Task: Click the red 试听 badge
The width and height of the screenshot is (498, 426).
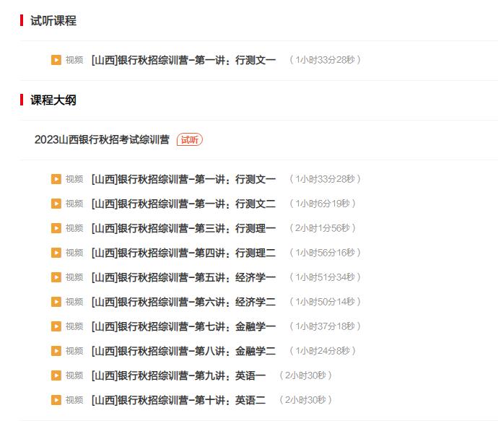Action: click(x=190, y=139)
